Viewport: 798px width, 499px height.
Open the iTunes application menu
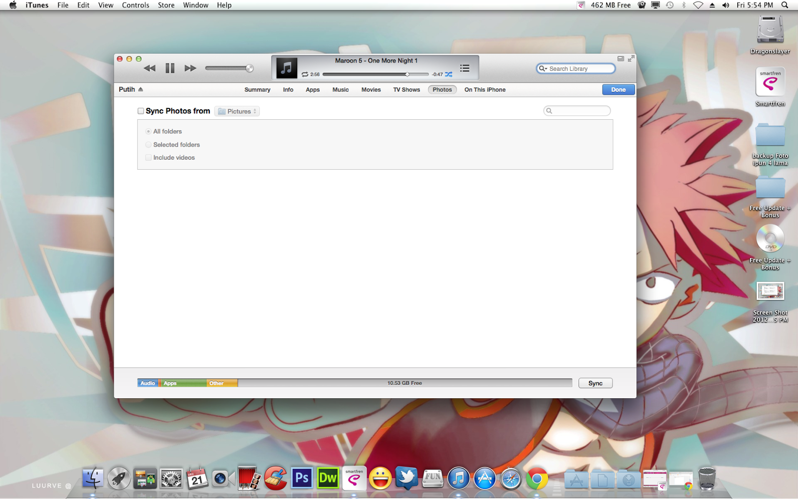(x=37, y=5)
